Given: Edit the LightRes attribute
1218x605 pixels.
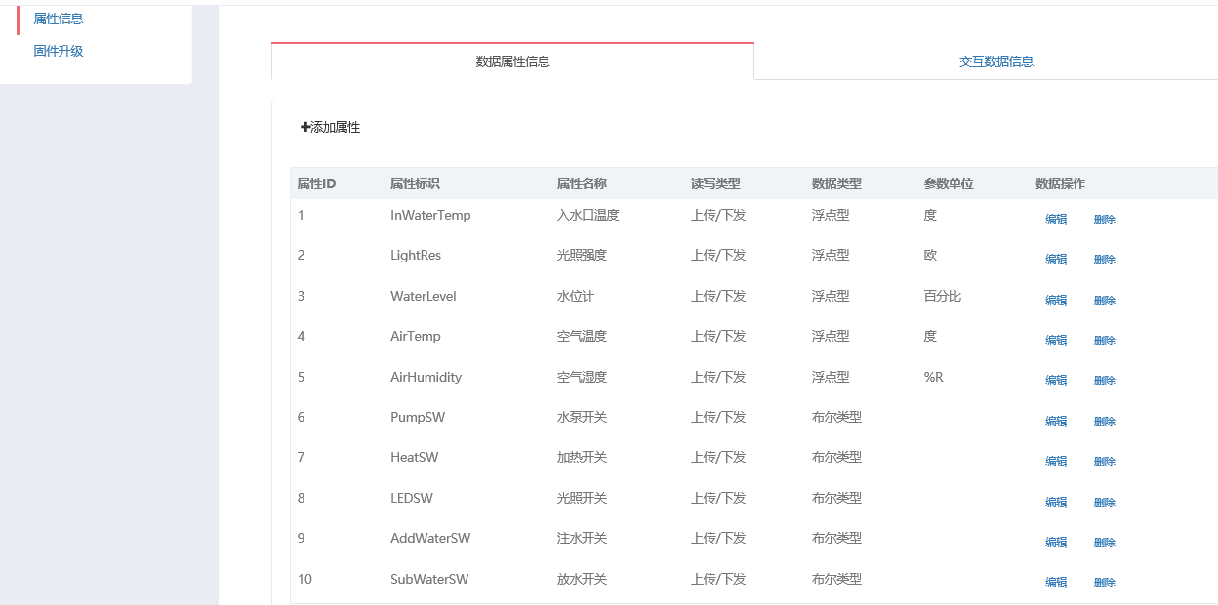Looking at the screenshot, I should [x=1056, y=260].
